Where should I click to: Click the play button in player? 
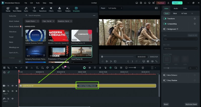point(111,61)
